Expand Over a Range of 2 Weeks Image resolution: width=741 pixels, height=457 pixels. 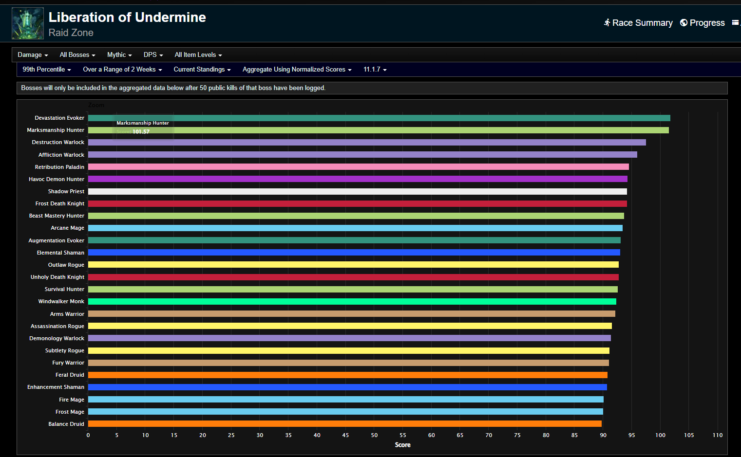(x=122, y=70)
